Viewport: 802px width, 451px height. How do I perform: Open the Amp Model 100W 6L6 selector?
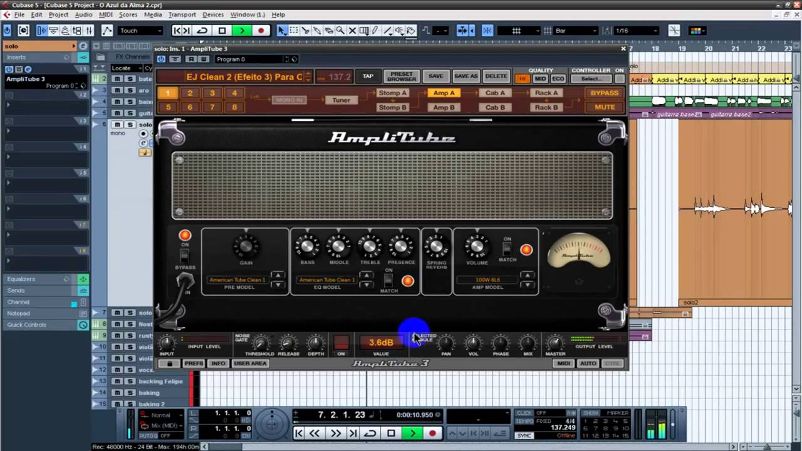pyautogui.click(x=487, y=280)
